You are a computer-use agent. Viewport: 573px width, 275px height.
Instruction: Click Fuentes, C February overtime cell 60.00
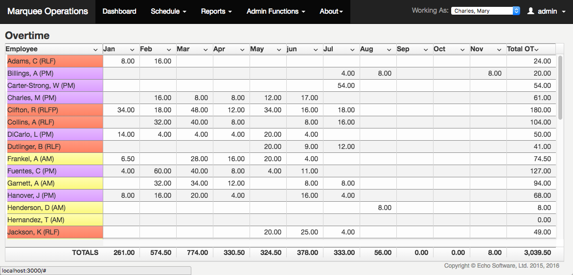click(158, 171)
